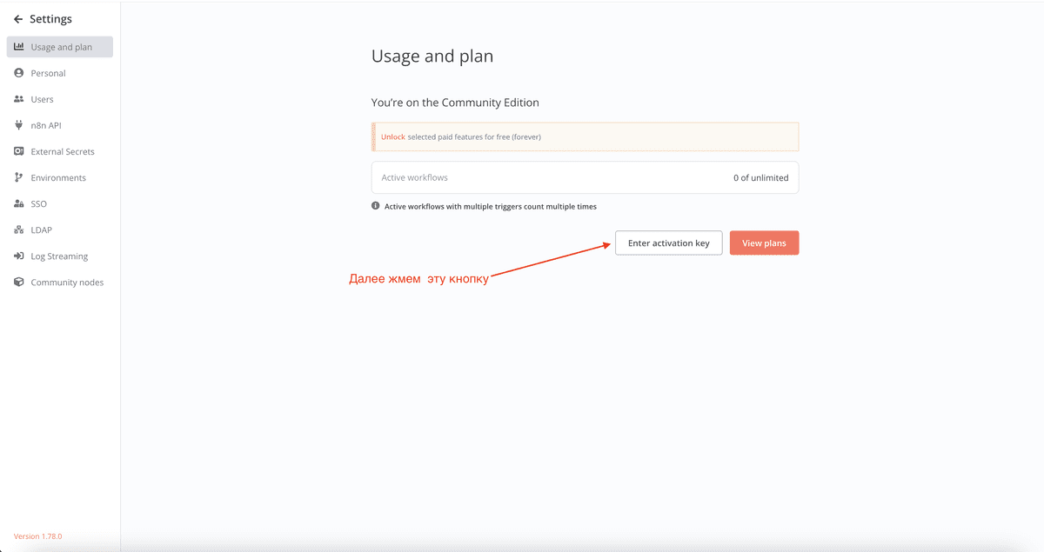The height and width of the screenshot is (552, 1044).
Task: Open Log Streaming settings
Action: click(x=59, y=256)
